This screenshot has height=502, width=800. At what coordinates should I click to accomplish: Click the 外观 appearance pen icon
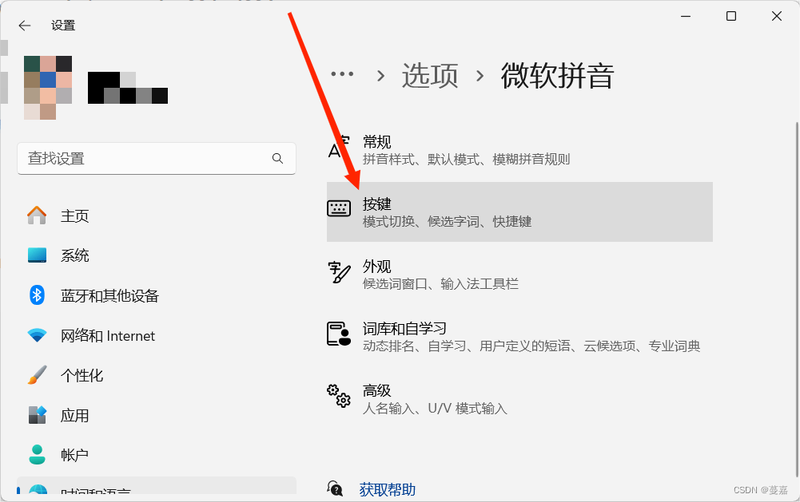pyautogui.click(x=339, y=273)
